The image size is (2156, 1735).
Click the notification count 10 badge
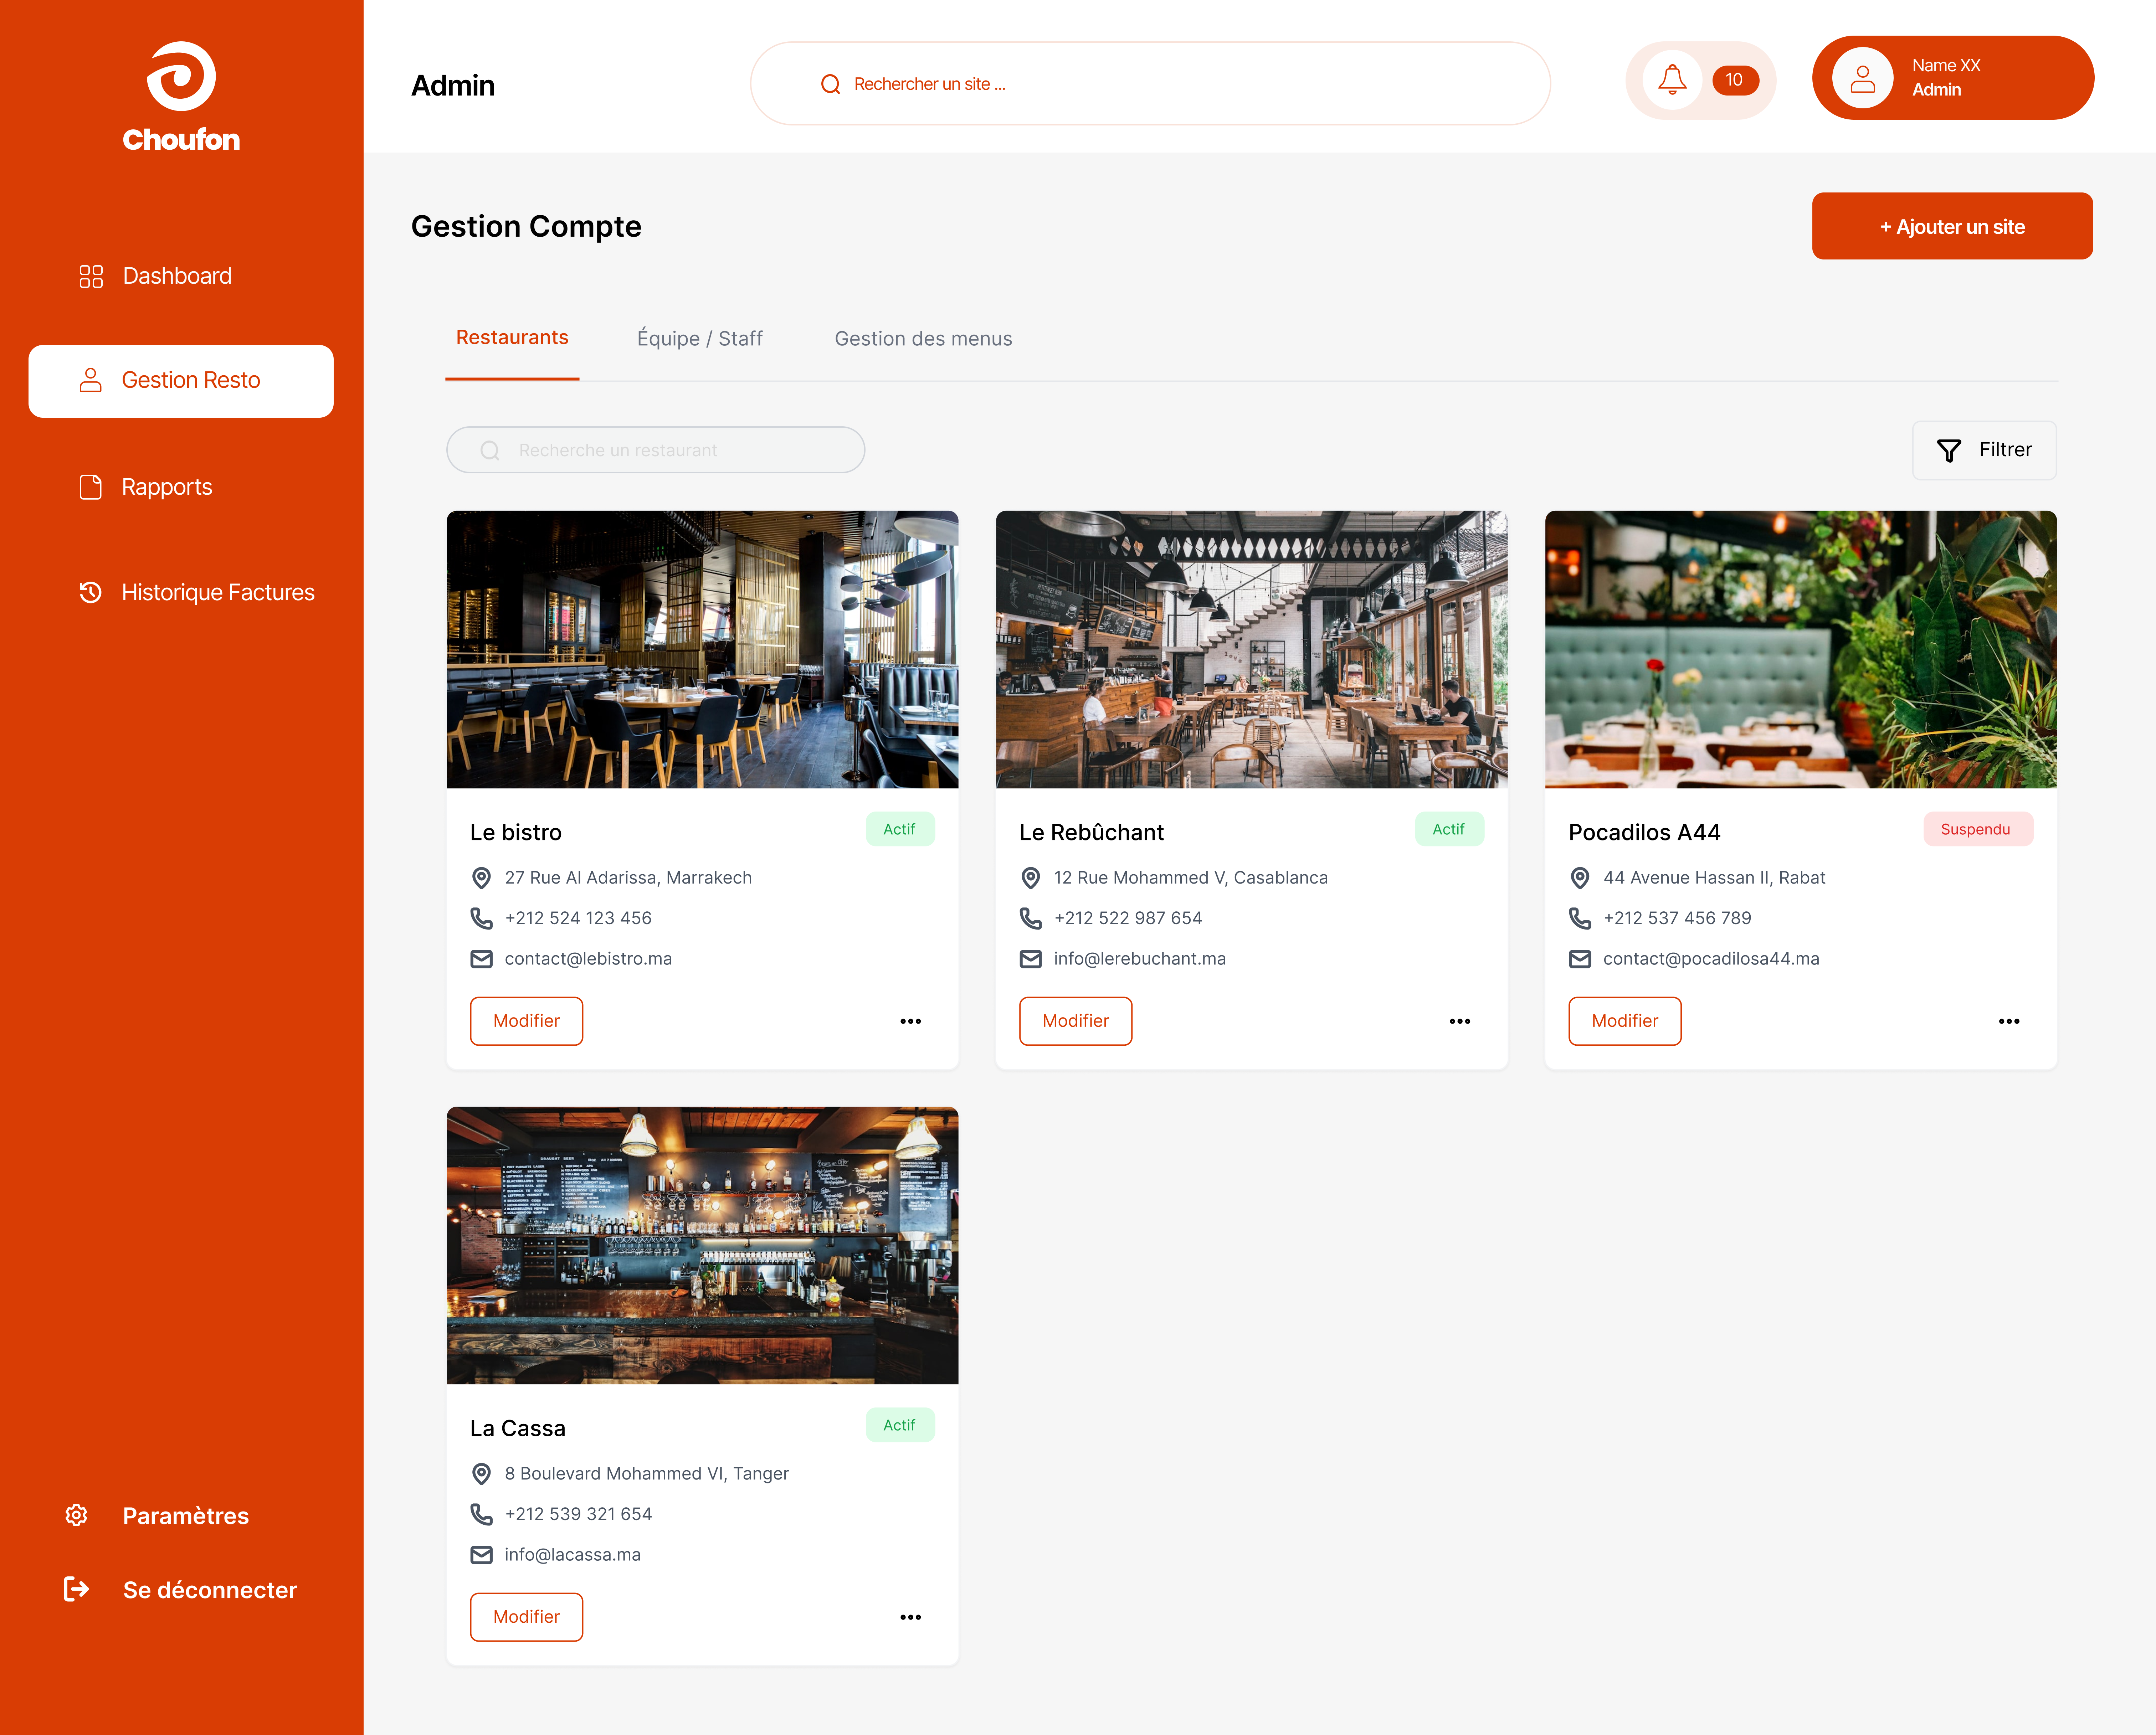pyautogui.click(x=1735, y=80)
